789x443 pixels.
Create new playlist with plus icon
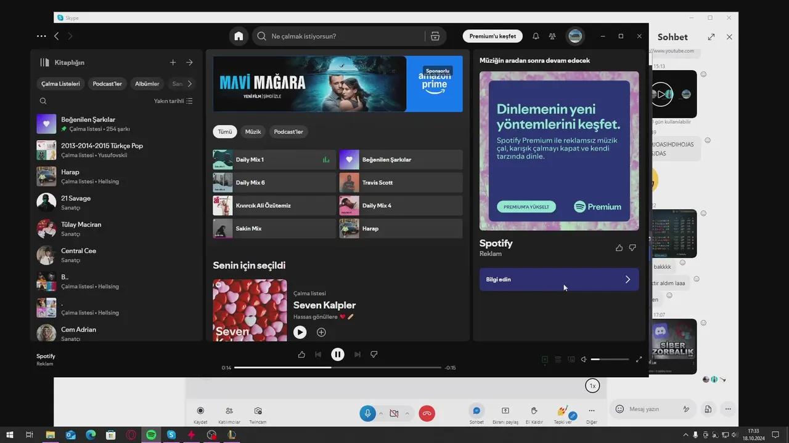[x=173, y=62]
